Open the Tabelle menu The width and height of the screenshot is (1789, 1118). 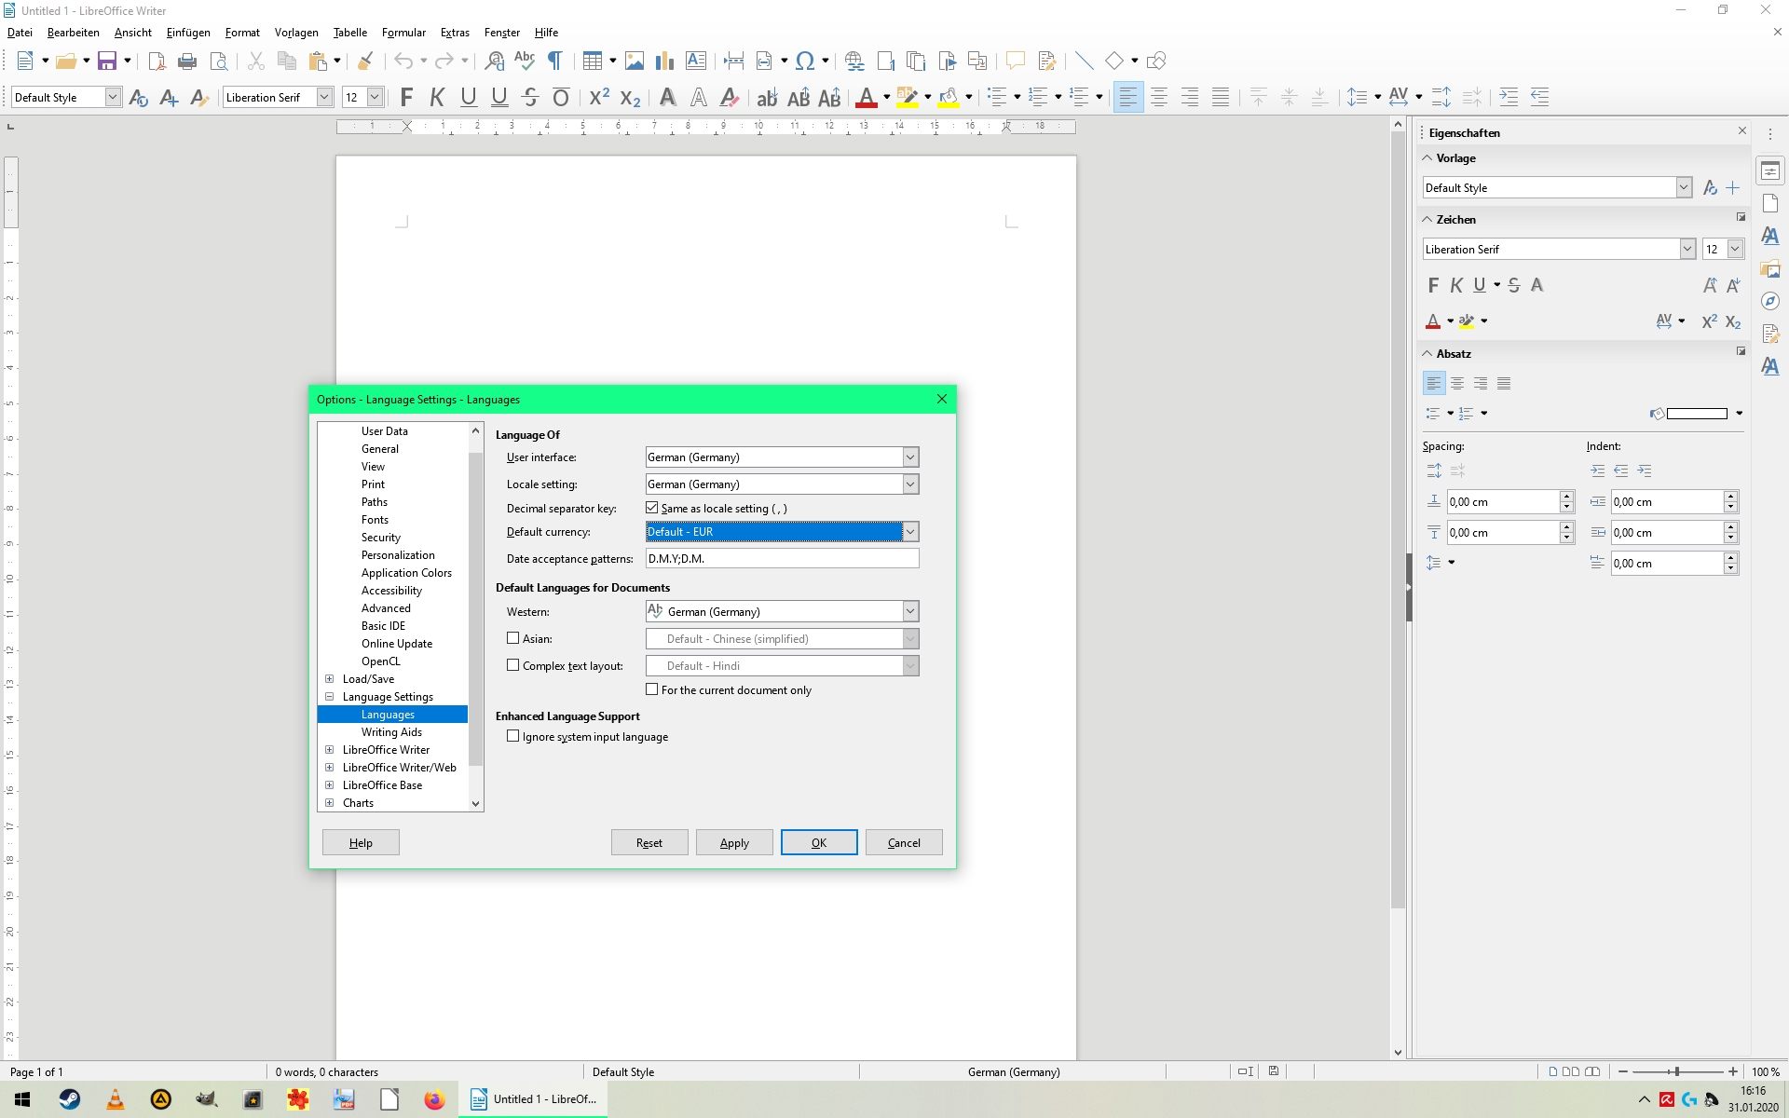350,33
